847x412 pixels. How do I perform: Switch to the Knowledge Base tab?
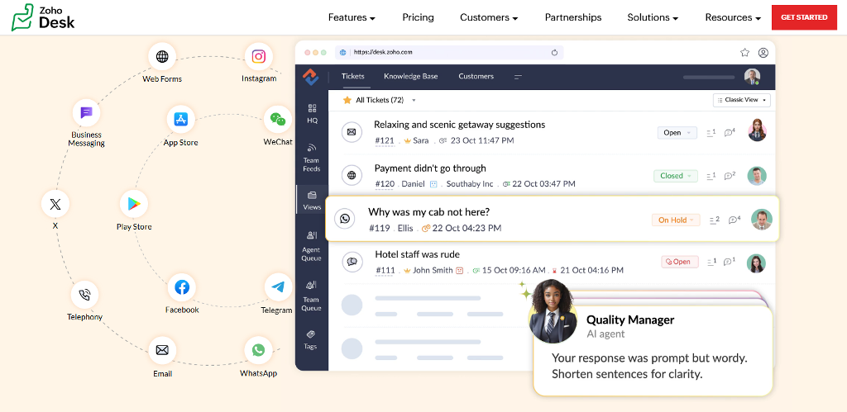click(410, 77)
